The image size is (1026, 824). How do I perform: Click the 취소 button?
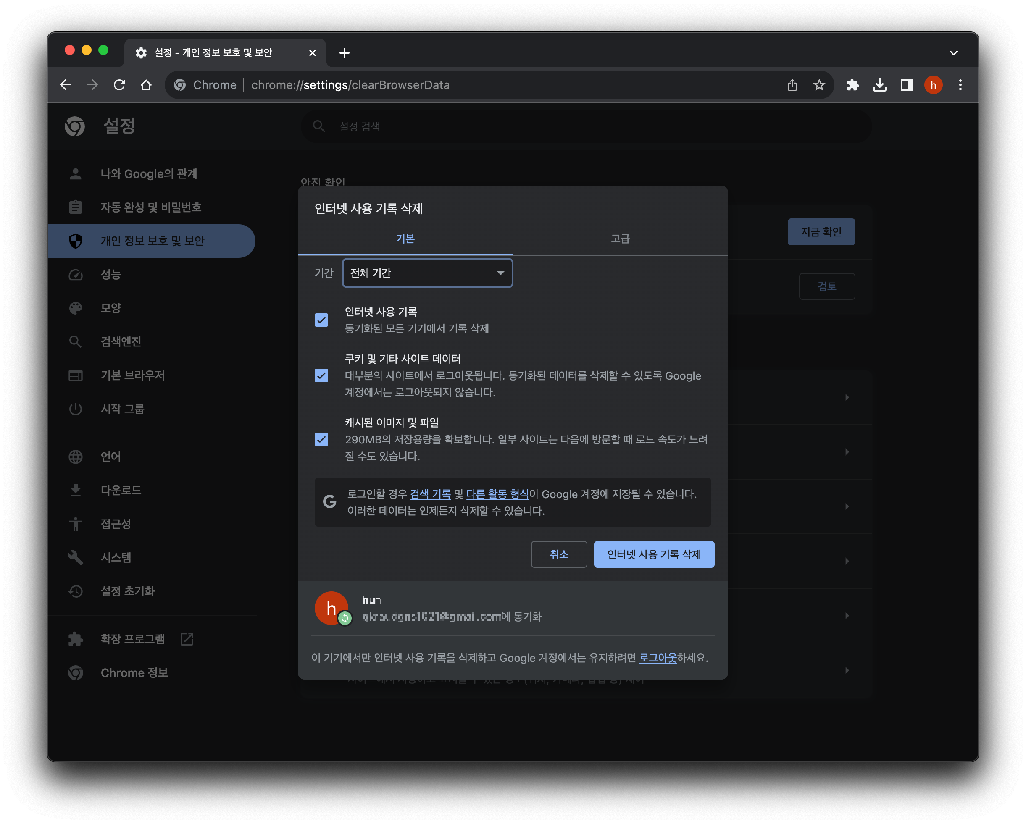(558, 554)
